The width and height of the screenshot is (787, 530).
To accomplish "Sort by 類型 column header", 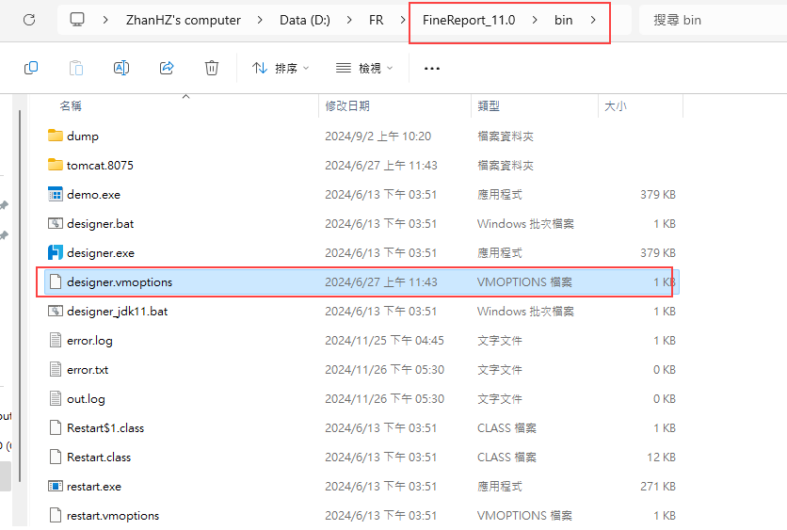I will point(489,105).
